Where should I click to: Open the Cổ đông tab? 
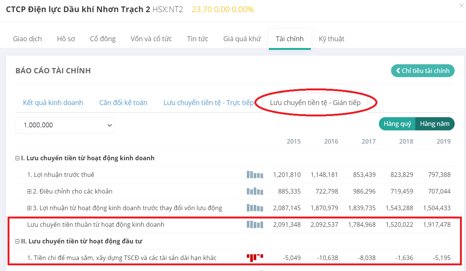tap(103, 39)
